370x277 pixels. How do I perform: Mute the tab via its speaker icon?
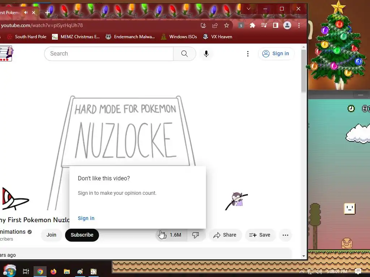(x=26, y=13)
